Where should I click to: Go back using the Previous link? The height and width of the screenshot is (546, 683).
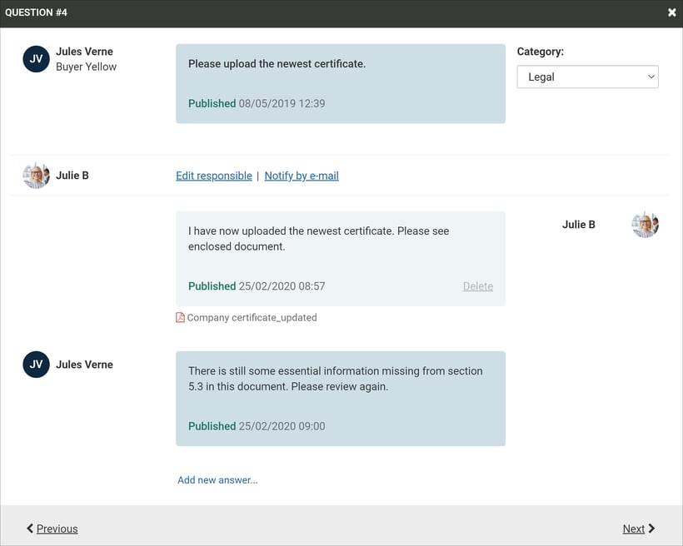pyautogui.click(x=56, y=528)
